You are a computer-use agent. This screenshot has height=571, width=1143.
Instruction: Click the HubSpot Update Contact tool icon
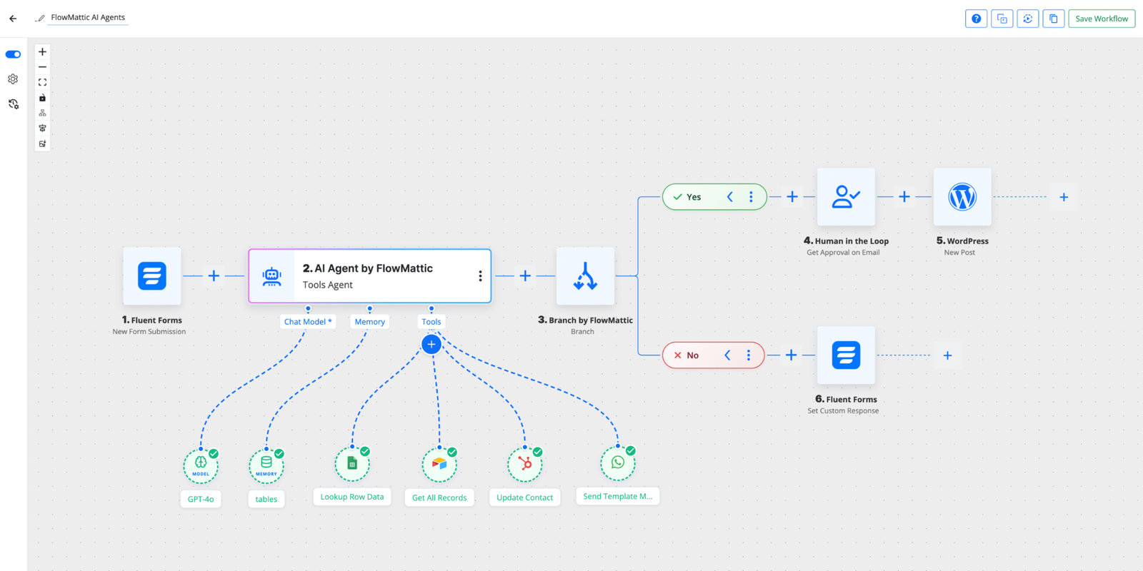525,464
